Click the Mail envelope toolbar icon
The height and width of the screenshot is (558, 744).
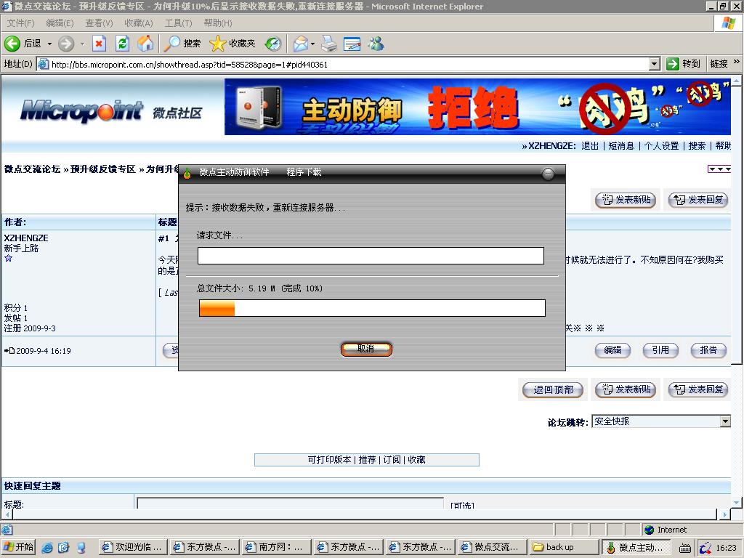[x=300, y=44]
